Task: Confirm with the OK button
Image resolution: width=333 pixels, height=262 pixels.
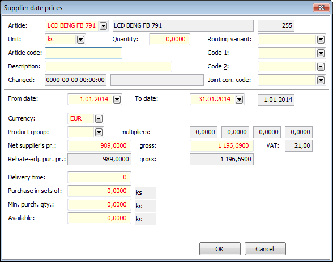Action: [220, 248]
